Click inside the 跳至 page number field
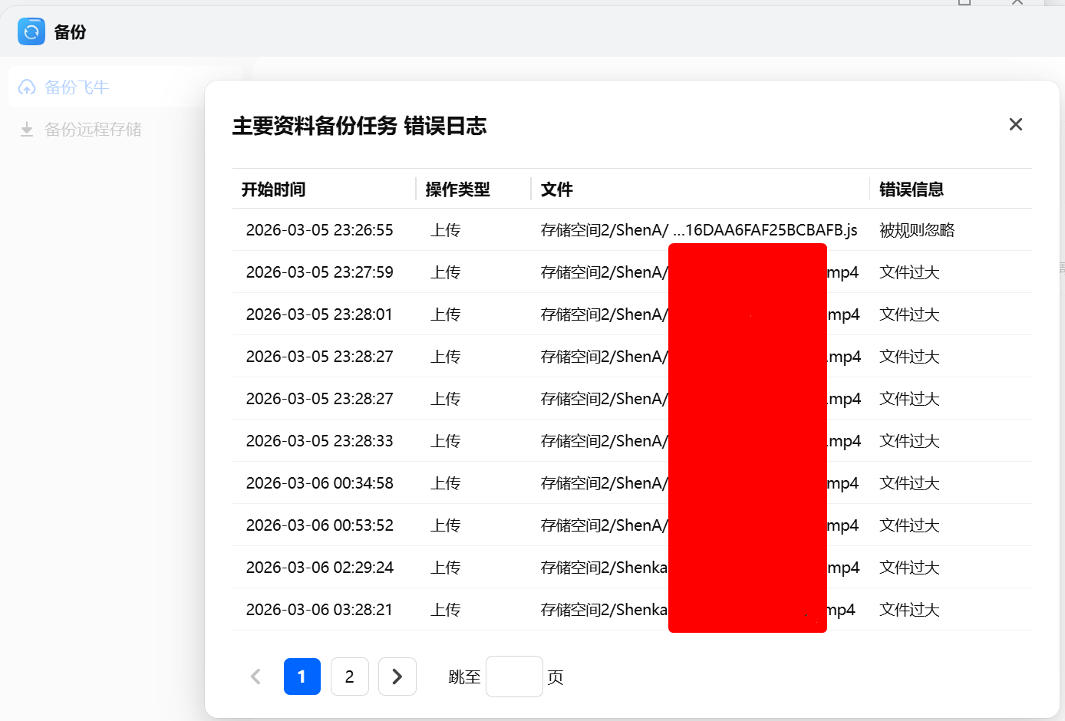The image size is (1065, 721). (514, 676)
